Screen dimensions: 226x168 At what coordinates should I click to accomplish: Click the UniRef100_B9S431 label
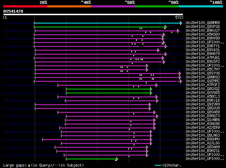pyautogui.click(x=203, y=50)
